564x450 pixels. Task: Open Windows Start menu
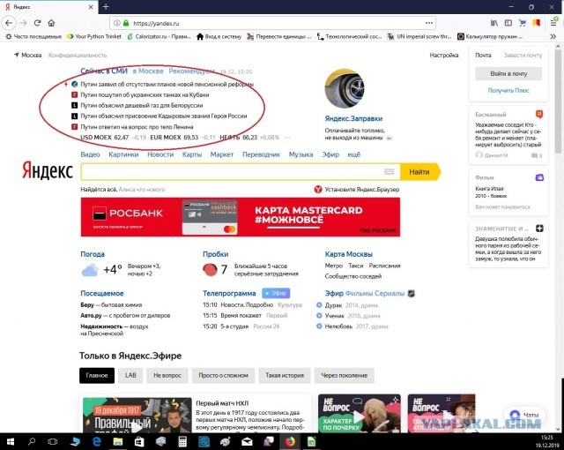(10, 441)
